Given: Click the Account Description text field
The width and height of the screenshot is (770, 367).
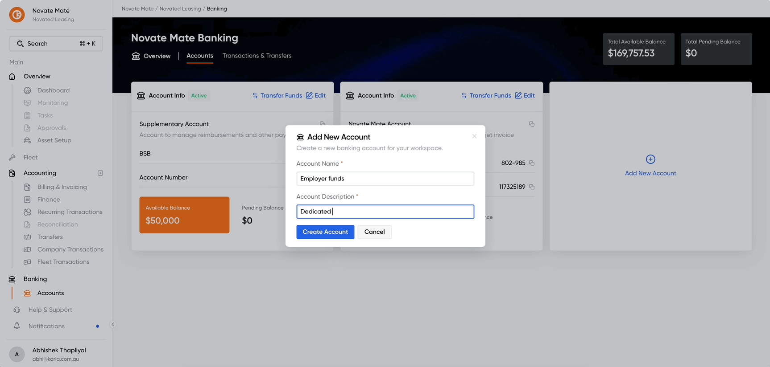Looking at the screenshot, I should point(385,212).
